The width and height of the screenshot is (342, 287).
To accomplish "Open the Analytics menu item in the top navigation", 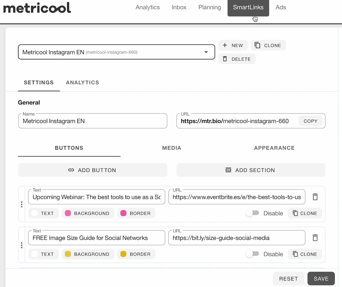I will click(148, 7).
